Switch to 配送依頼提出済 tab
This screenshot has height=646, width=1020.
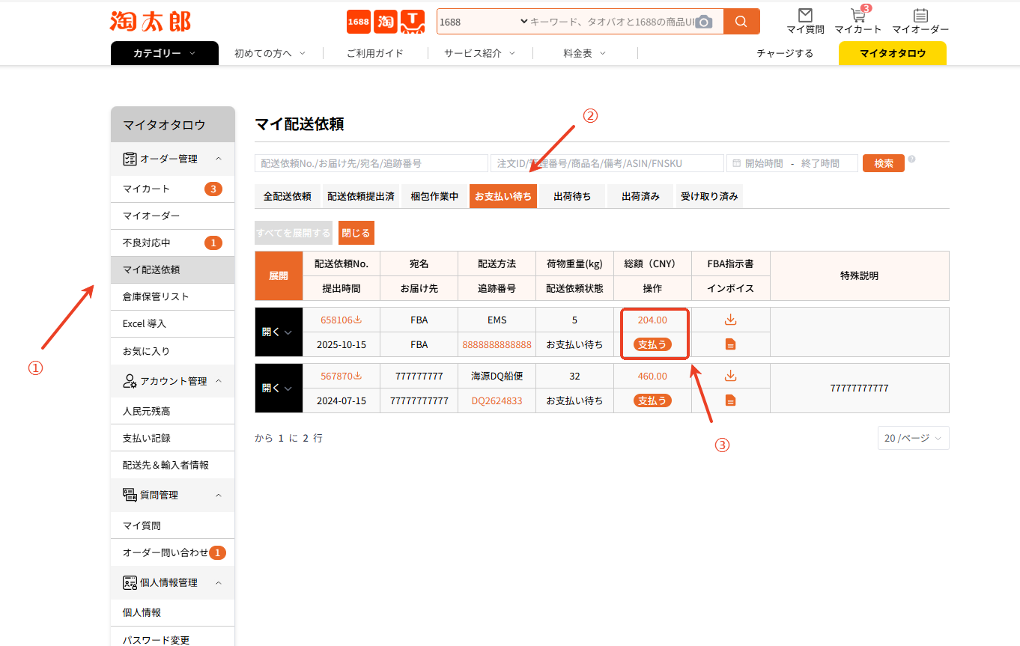(361, 196)
